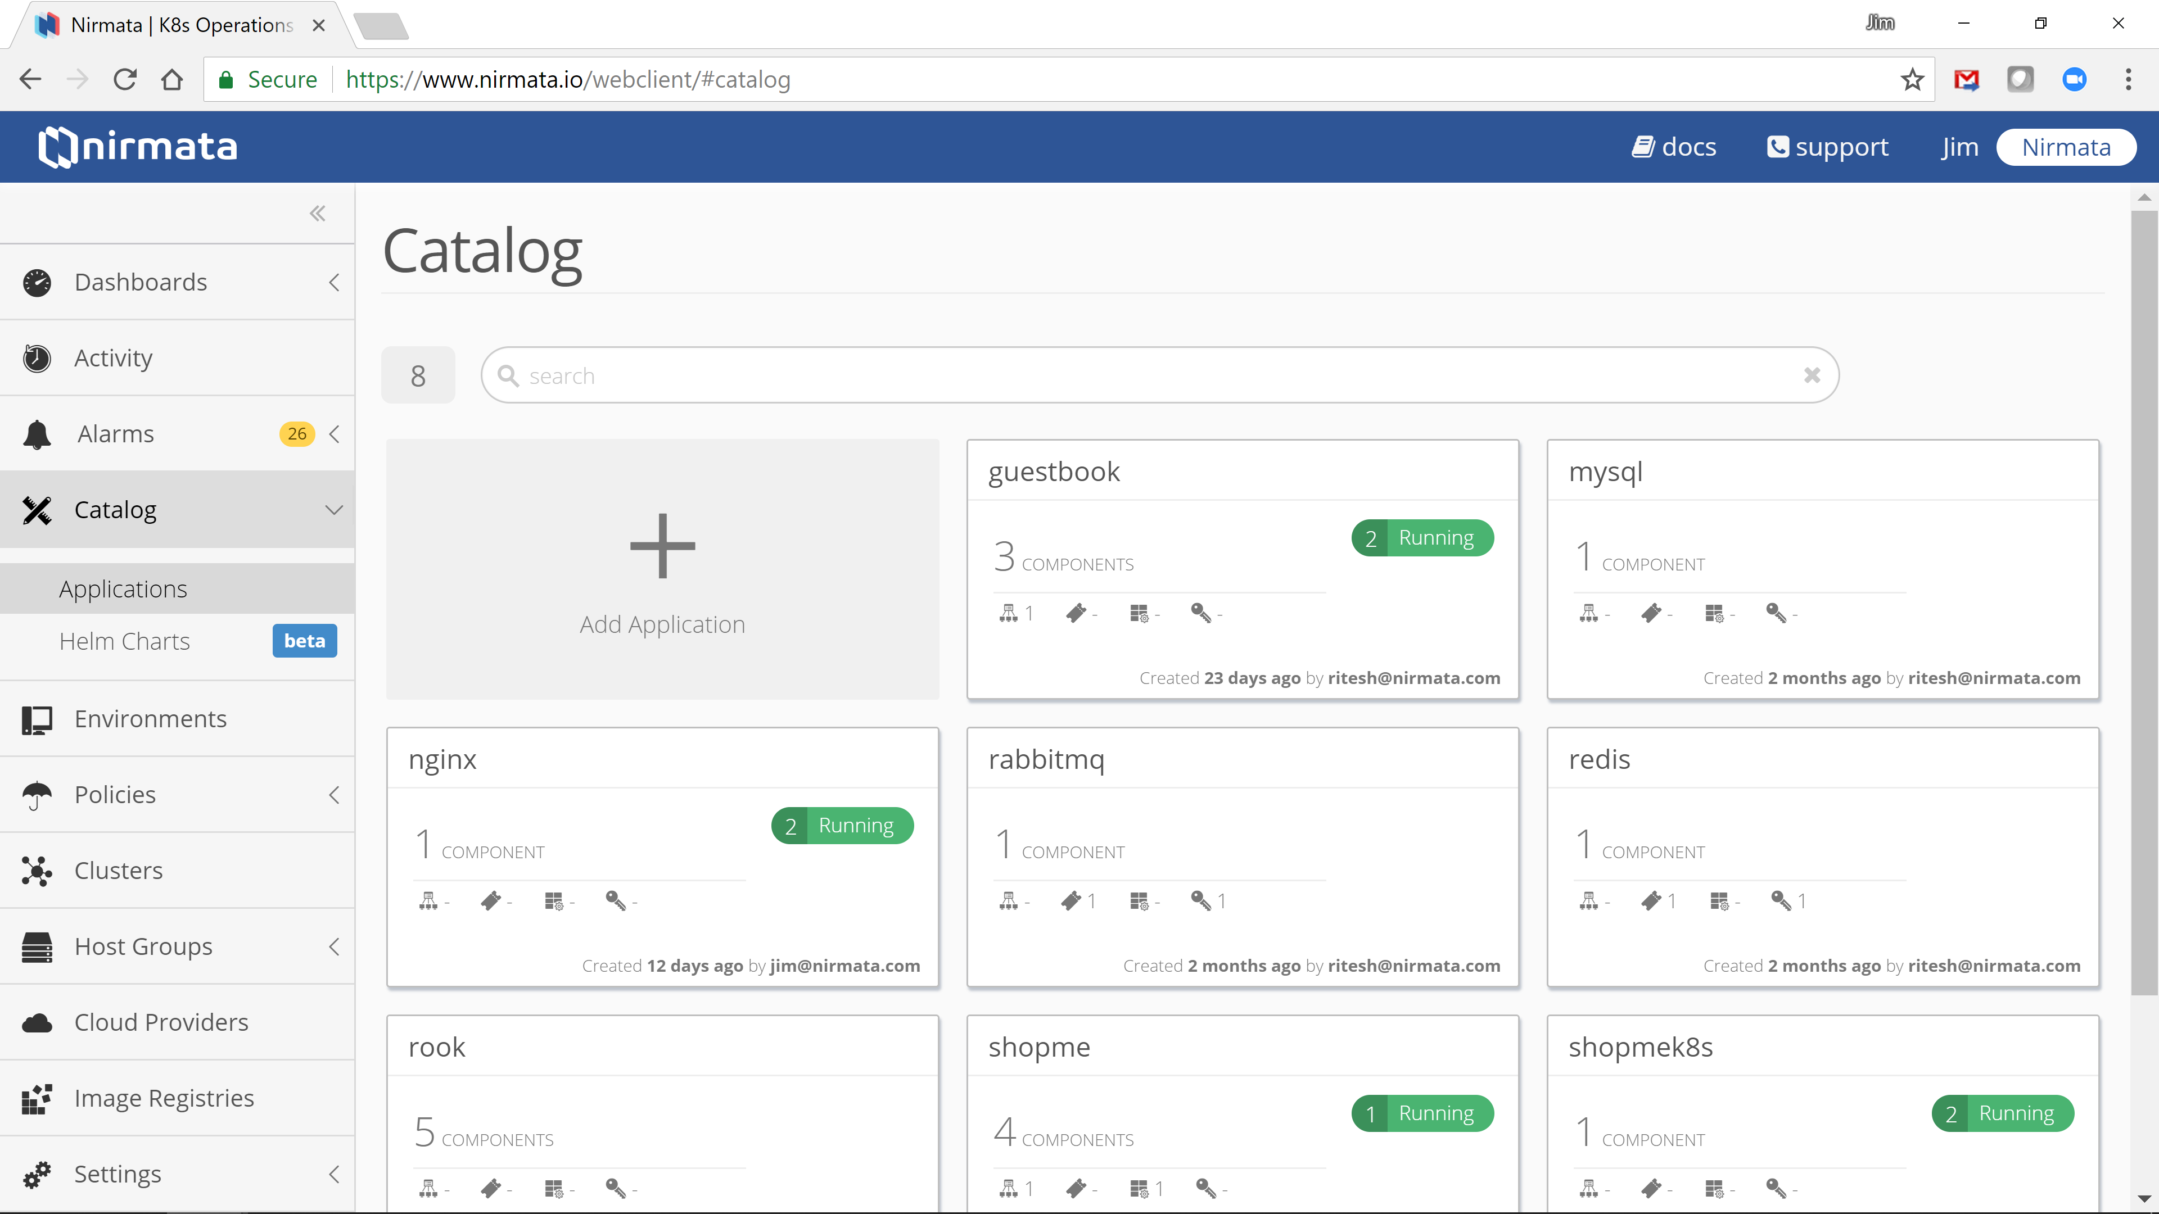
Task: Click the Jim user link
Action: point(1959,147)
